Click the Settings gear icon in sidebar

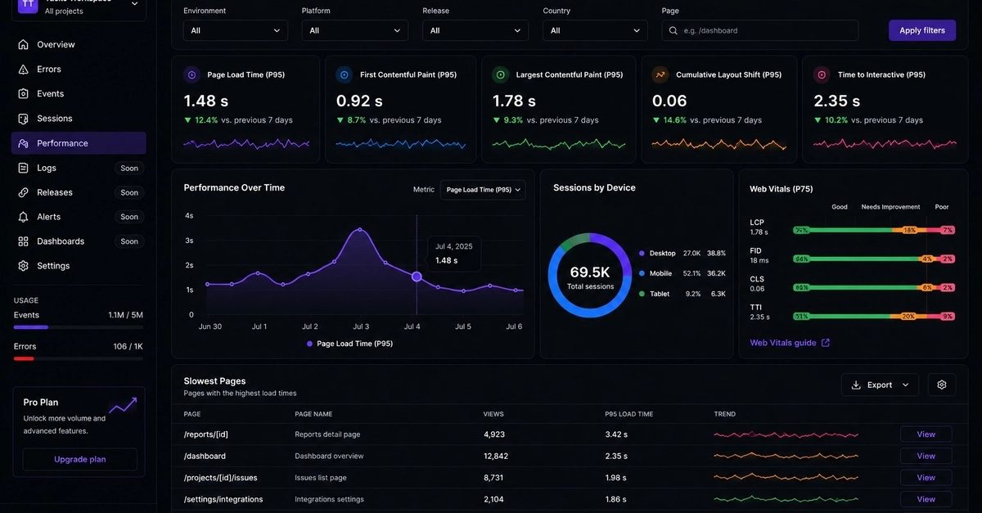23,266
